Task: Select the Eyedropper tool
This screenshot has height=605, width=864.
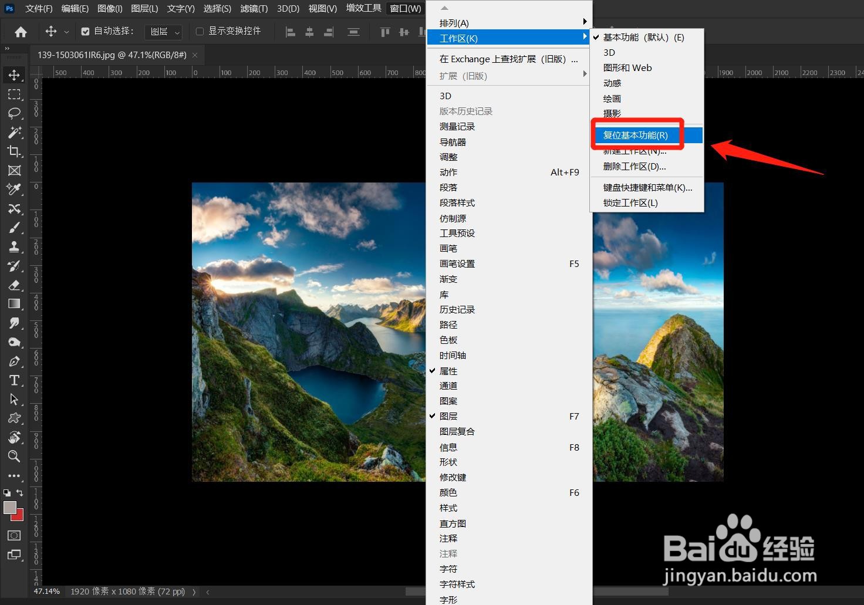Action: point(14,189)
